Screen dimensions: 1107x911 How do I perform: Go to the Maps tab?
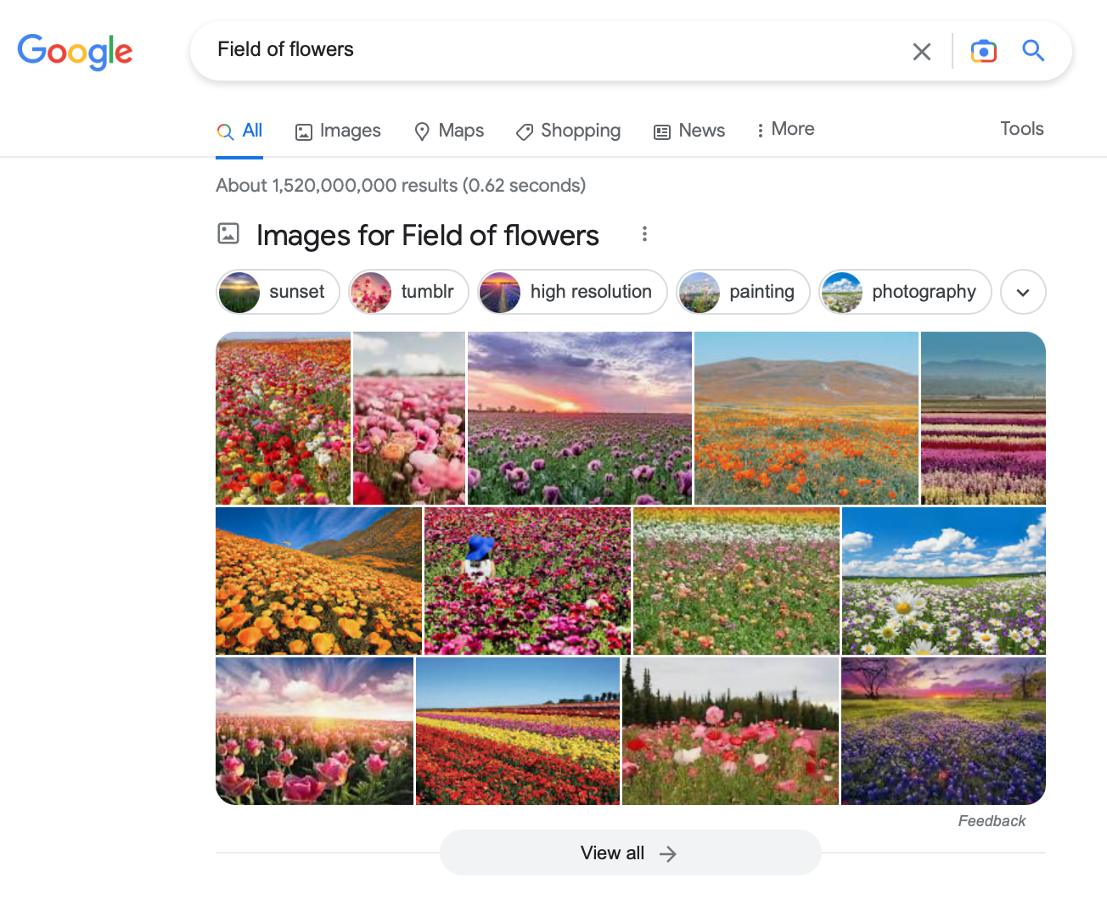449,131
